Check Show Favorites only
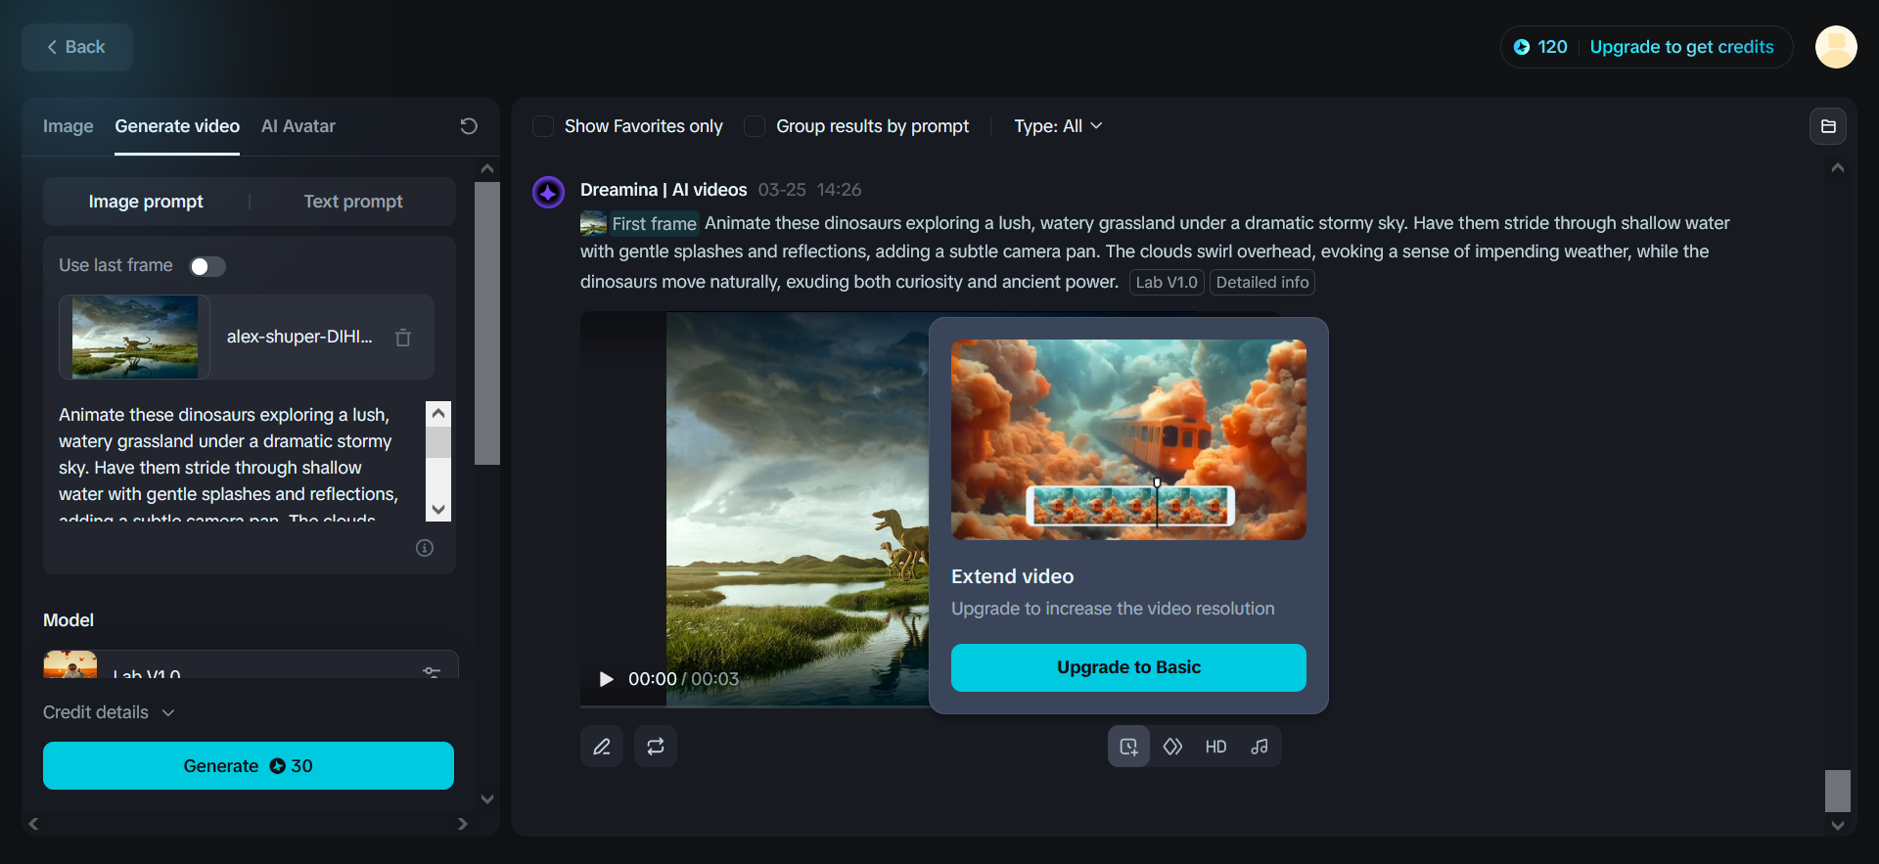Viewport: 1879px width, 864px height. coord(543,126)
